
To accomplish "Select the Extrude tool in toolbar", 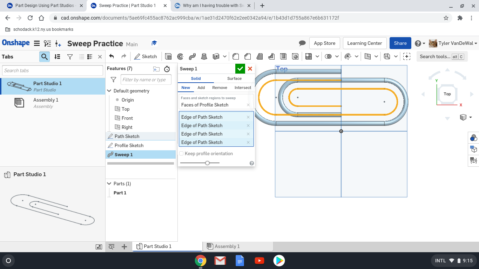I will (x=168, y=56).
